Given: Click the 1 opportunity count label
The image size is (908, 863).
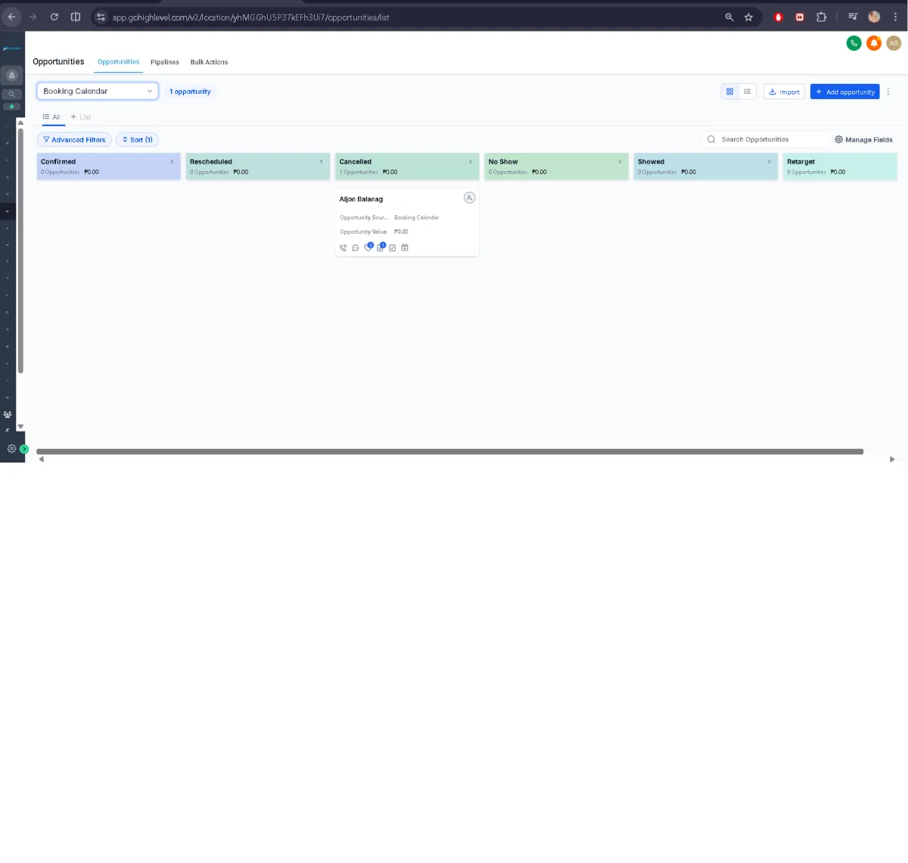Looking at the screenshot, I should pos(190,92).
